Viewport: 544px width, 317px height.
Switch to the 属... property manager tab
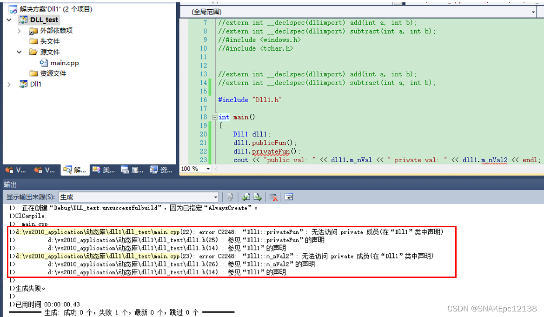tap(132, 170)
